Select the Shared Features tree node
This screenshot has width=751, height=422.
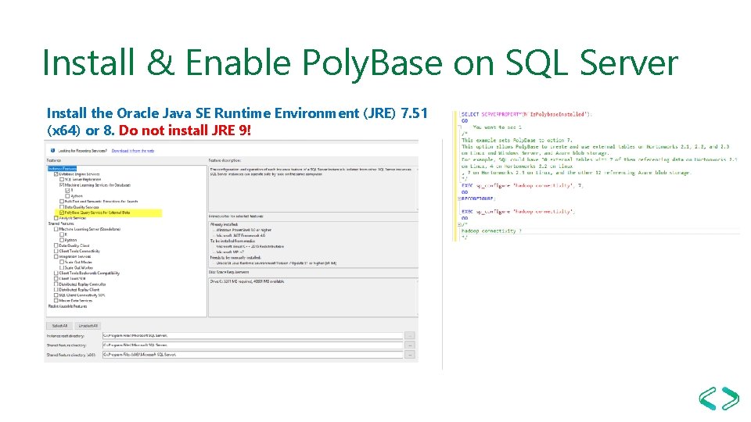(61, 224)
